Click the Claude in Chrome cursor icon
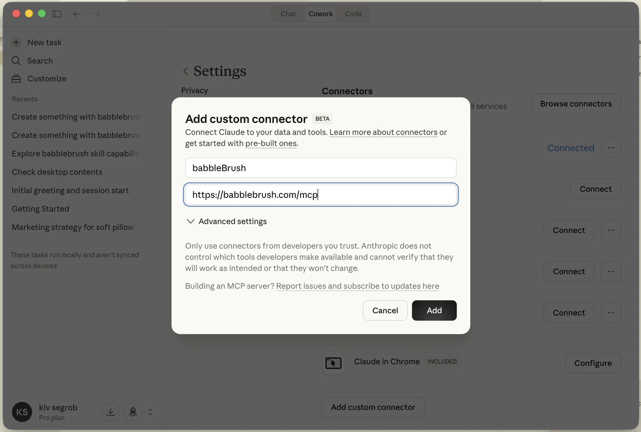Viewport: 641px width, 432px height. 333,363
